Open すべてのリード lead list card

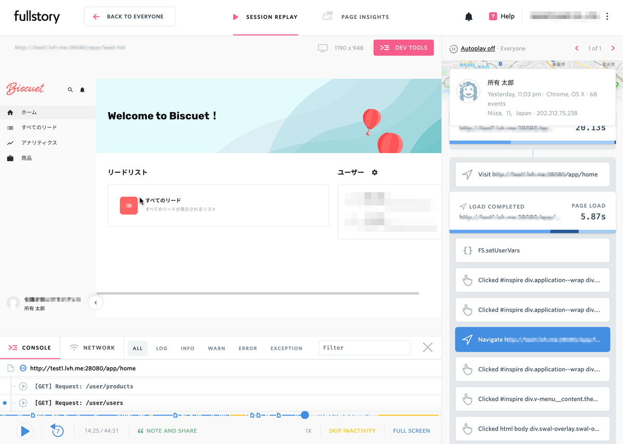click(x=218, y=206)
